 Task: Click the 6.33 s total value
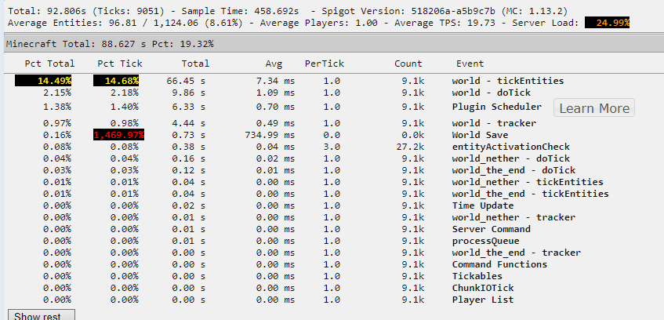coord(189,107)
